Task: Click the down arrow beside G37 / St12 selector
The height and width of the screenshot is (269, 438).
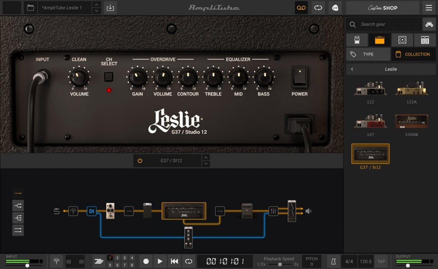Action: point(206,164)
